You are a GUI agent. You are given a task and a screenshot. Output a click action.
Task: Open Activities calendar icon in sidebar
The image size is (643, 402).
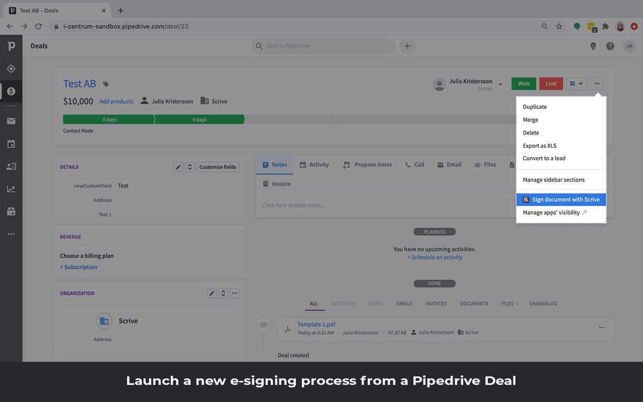11,144
